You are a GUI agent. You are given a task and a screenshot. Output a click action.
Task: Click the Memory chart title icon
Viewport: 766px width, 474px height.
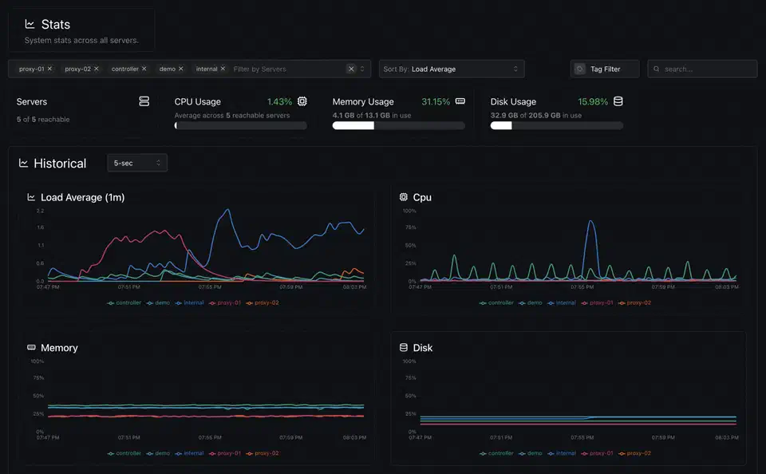click(31, 347)
